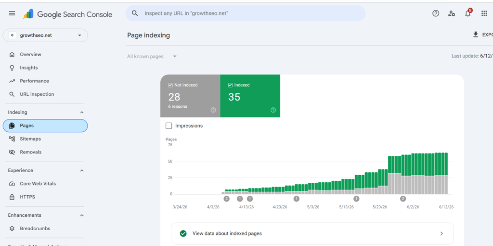Image resolution: width=493 pixels, height=246 pixels.
Task: Click the Core Web Vitals gauge icon
Action: [x=12, y=184]
